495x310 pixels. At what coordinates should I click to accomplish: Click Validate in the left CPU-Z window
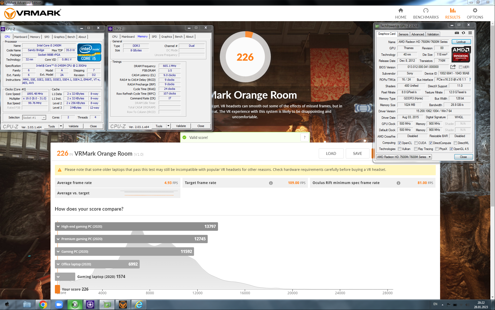tap(73, 126)
